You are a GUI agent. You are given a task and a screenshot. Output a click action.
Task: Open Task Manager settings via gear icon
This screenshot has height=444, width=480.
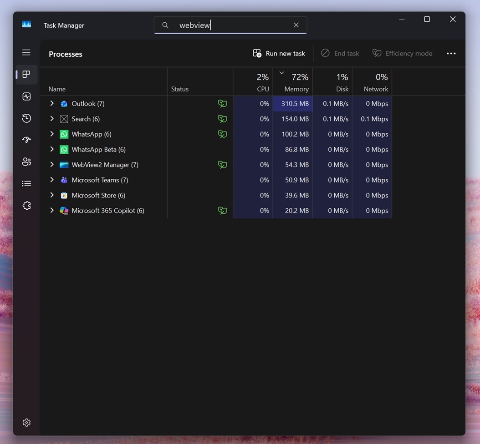click(x=26, y=422)
